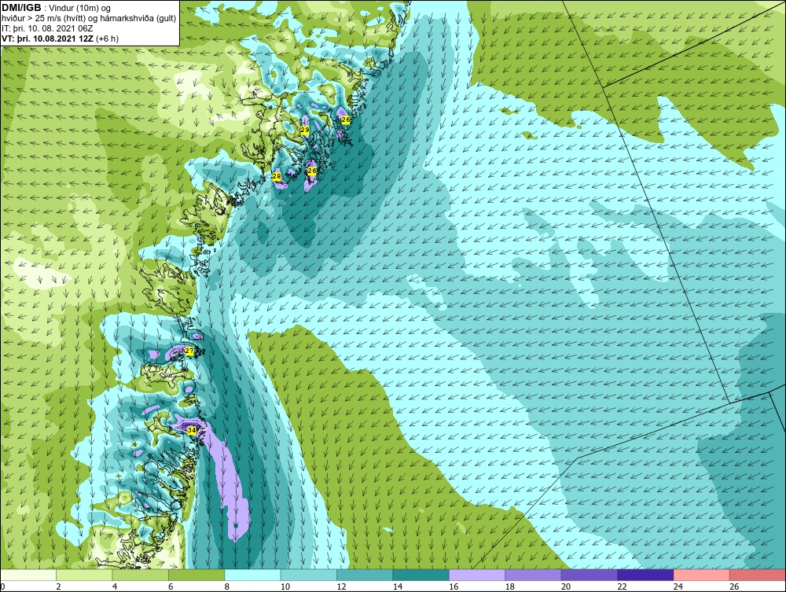786x592 pixels.
Task: Click the yellow 27 gust label
Action: click(x=189, y=351)
